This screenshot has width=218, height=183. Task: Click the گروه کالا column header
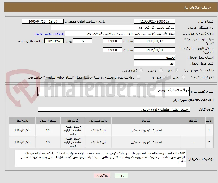[72, 121]
